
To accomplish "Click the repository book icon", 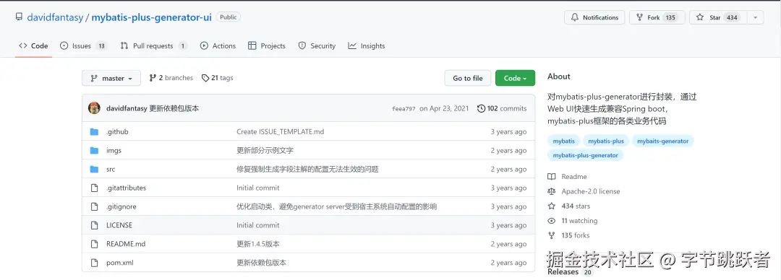I will (x=19, y=17).
